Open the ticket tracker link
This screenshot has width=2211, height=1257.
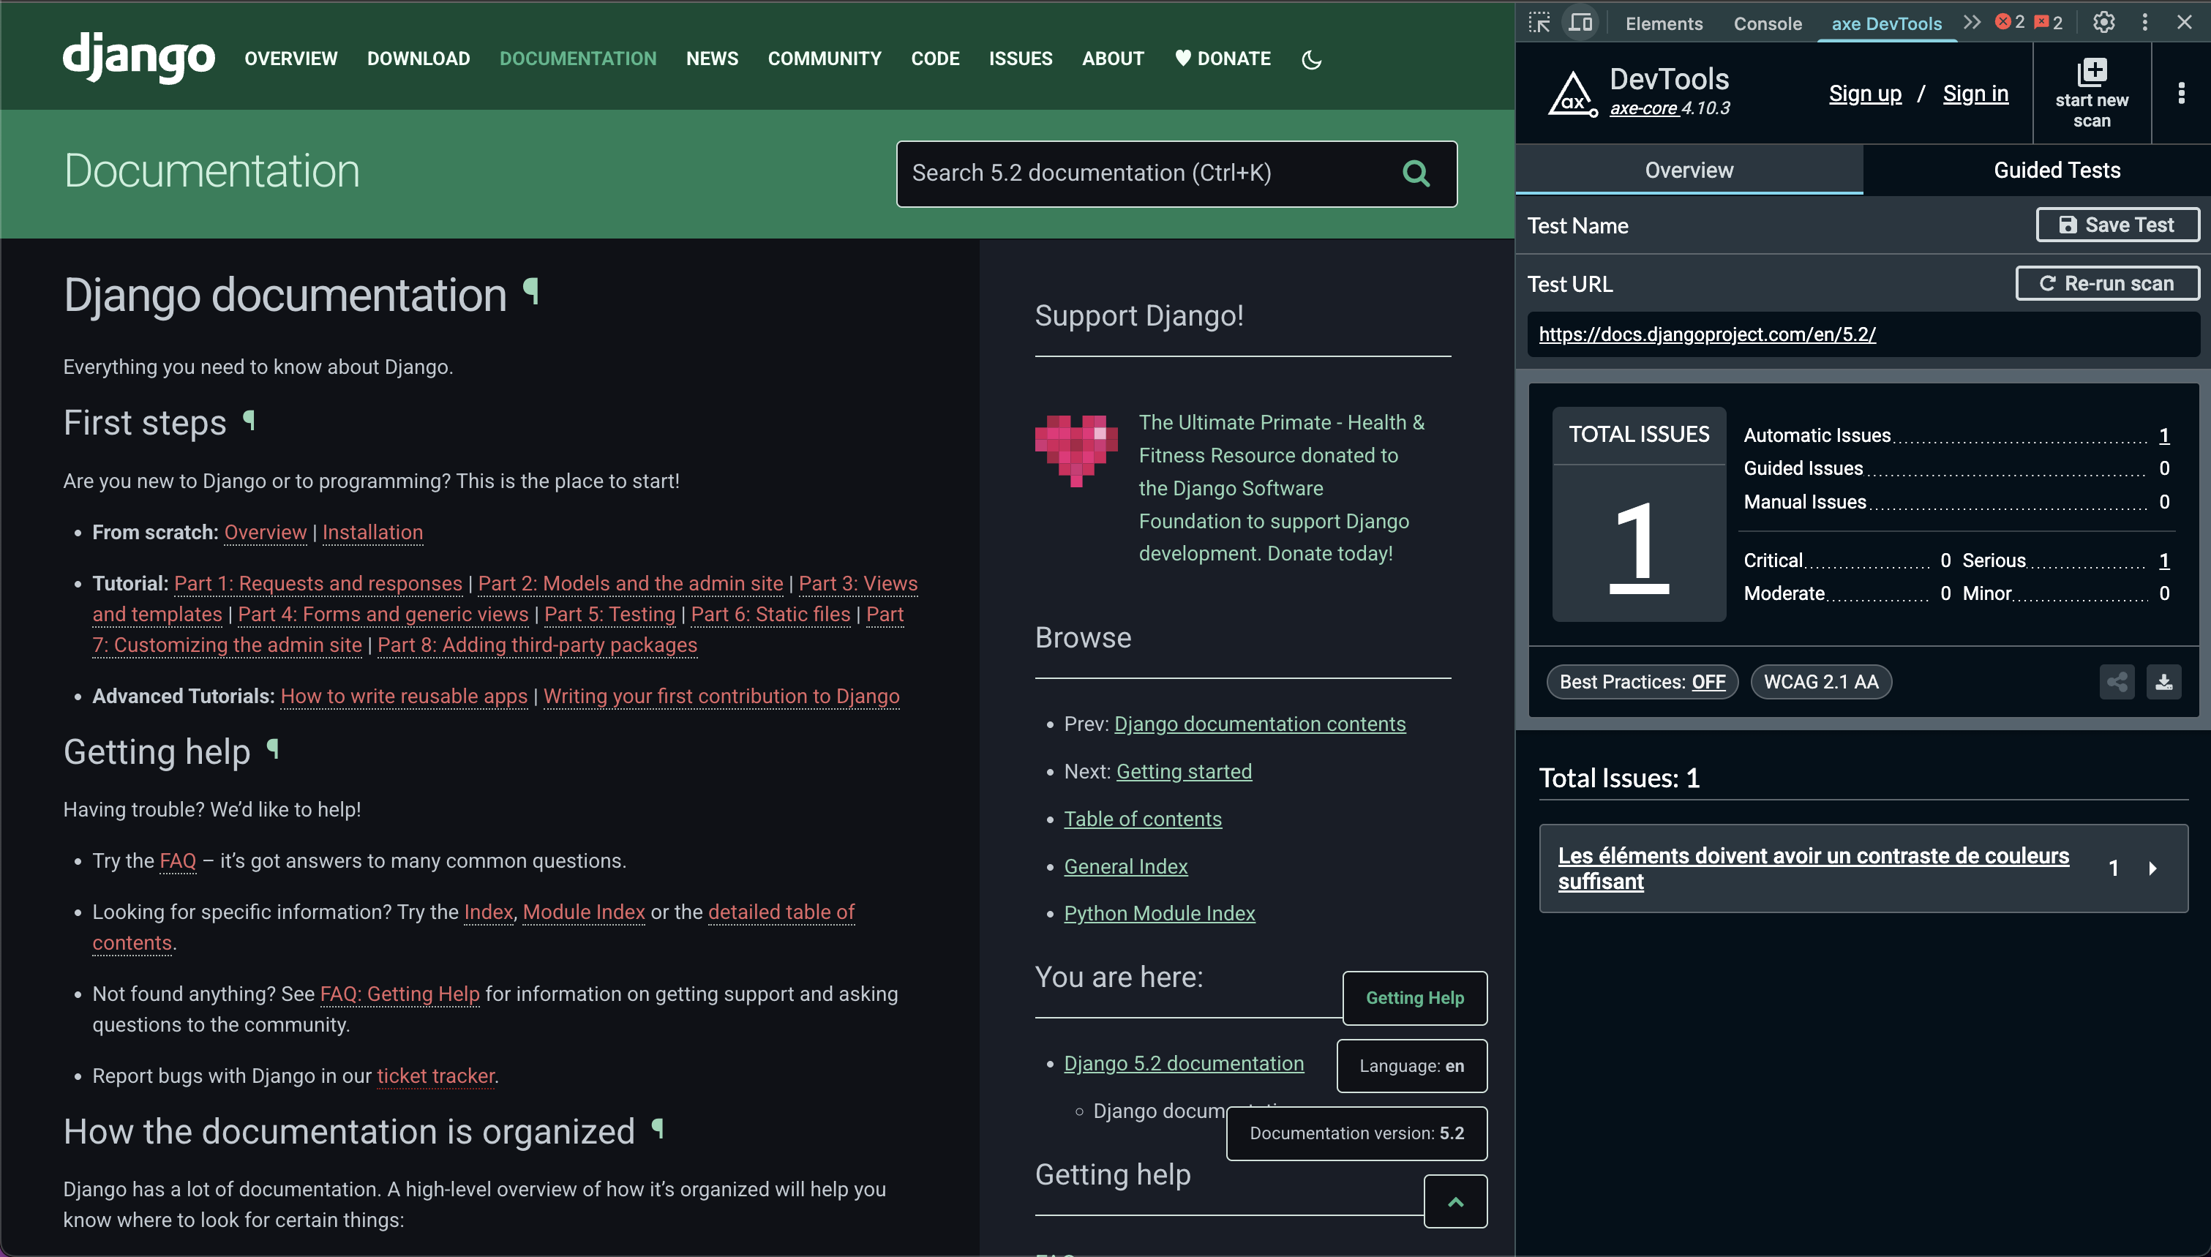pos(436,1076)
